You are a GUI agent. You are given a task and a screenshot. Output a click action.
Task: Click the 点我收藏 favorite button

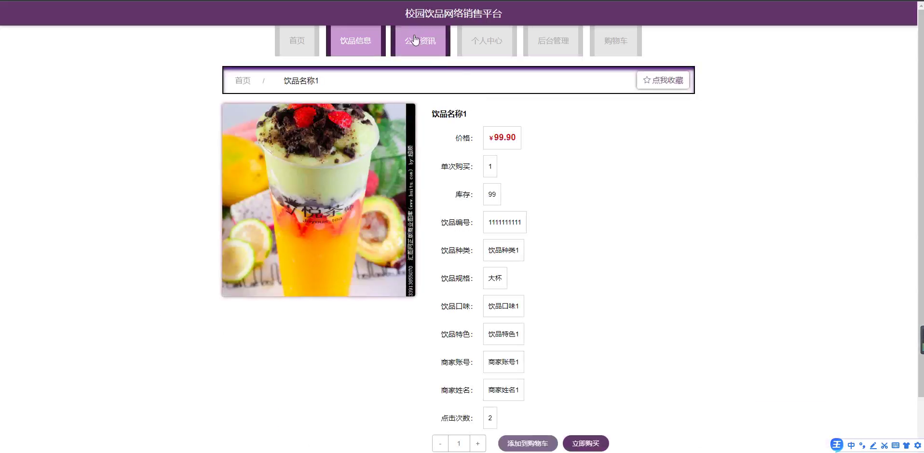[663, 80]
